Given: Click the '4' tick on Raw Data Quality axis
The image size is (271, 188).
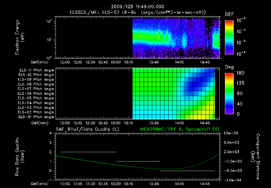Looking at the screenshot, I should [x=51, y=133].
